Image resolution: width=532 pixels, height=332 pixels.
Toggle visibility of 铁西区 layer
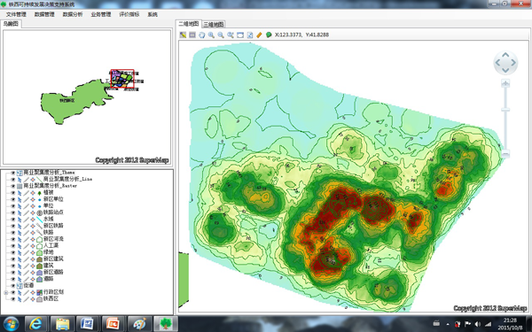click(13, 299)
